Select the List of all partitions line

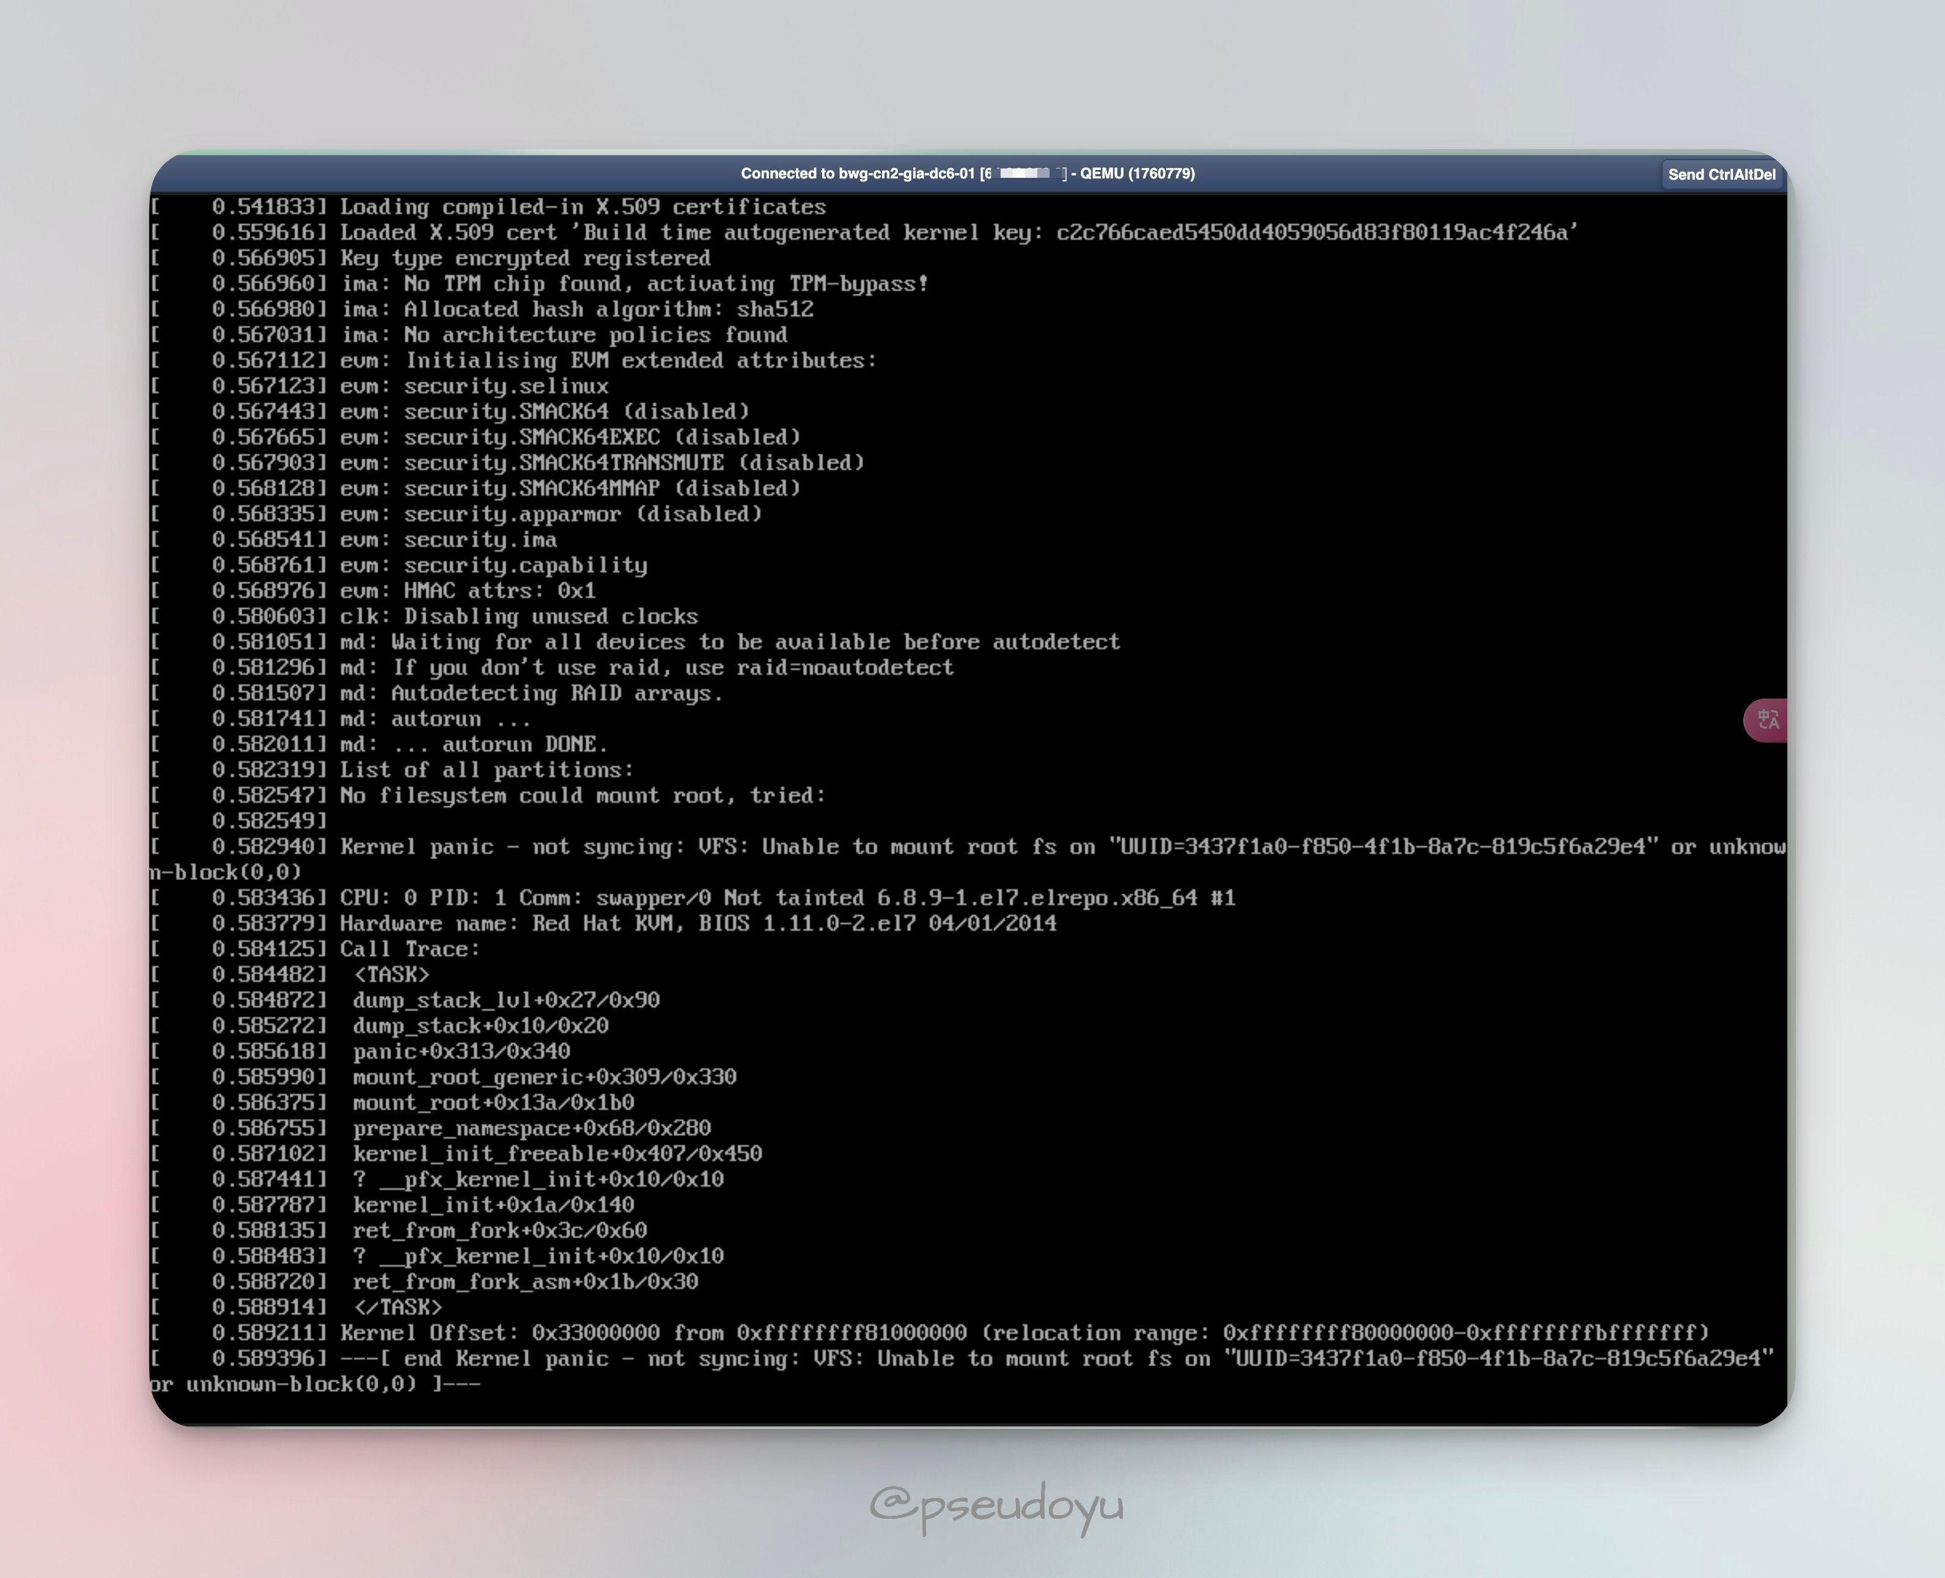392,770
